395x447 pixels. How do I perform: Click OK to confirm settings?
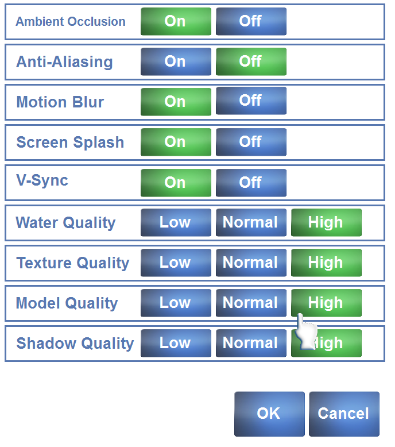[269, 414]
